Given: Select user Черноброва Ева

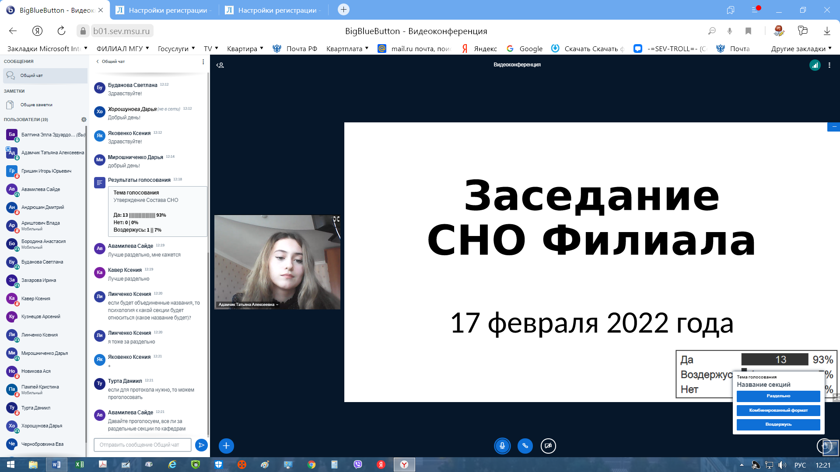Looking at the screenshot, I should 46,444.
